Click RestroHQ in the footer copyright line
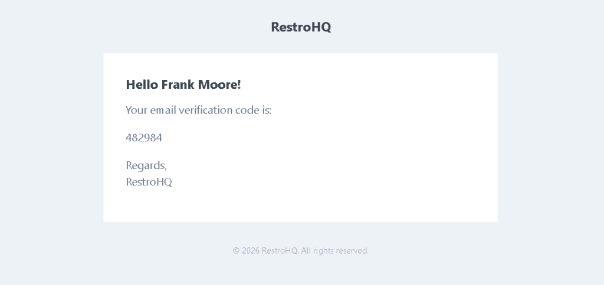The height and width of the screenshot is (285, 604). [280, 251]
